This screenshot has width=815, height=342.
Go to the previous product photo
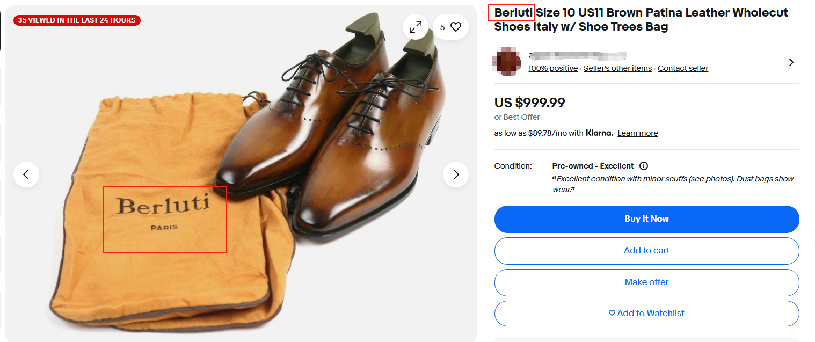[x=26, y=174]
